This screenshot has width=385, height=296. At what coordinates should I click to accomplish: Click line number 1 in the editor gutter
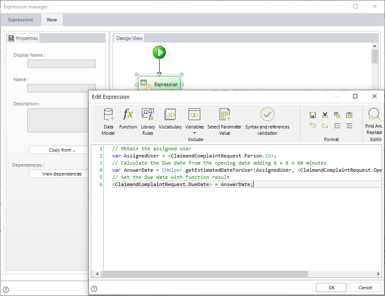coord(101,149)
